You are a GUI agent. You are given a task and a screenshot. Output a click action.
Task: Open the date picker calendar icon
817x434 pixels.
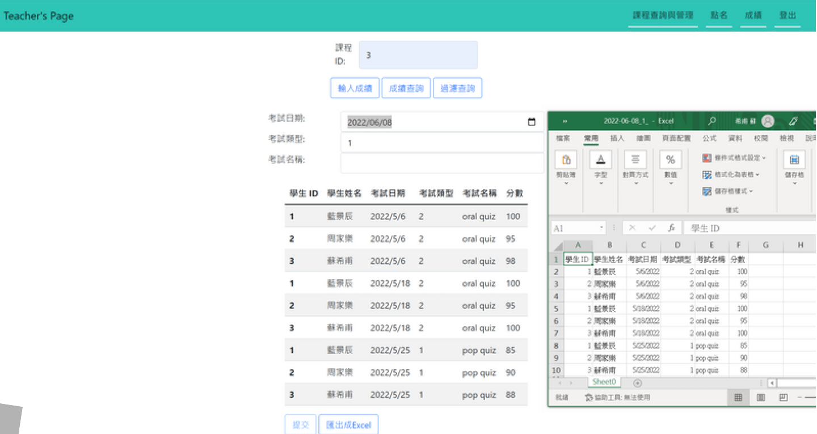532,122
